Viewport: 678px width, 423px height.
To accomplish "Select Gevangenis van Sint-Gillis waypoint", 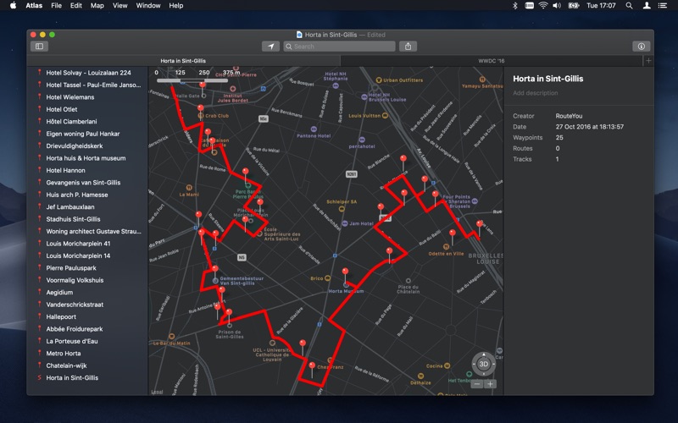I will point(87,183).
